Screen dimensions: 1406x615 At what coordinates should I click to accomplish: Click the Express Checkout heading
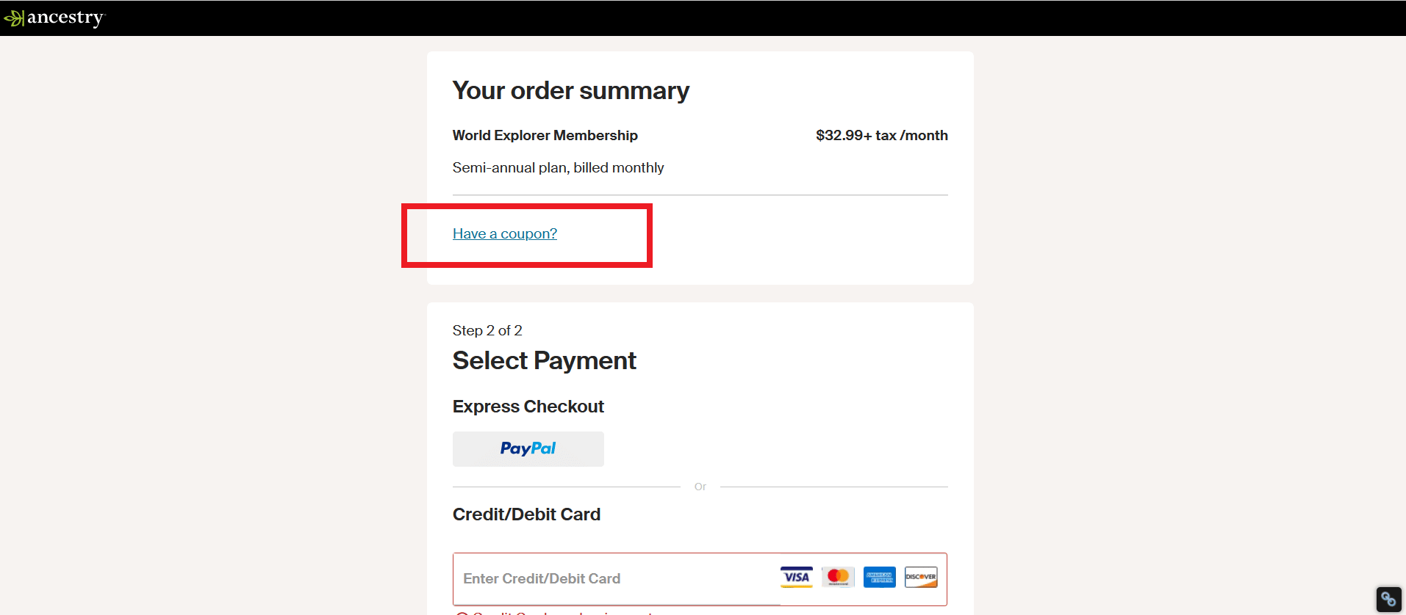(528, 407)
